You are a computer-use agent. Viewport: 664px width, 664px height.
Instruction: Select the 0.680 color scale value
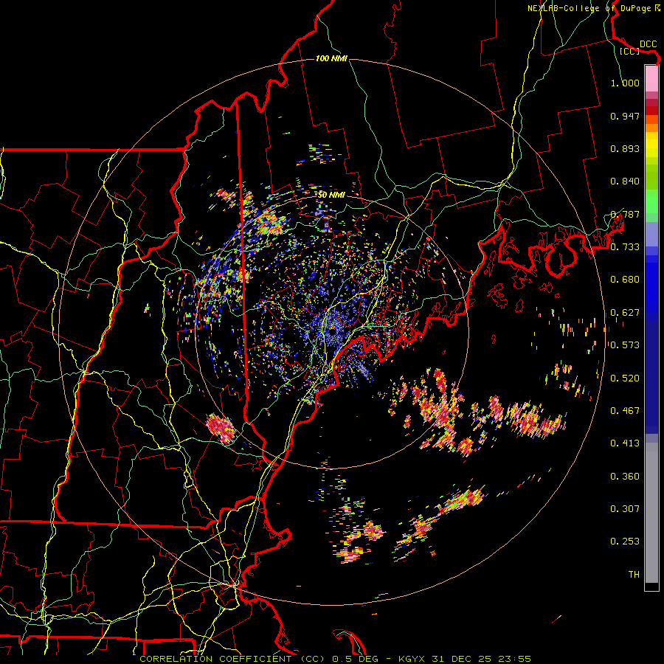pos(625,280)
